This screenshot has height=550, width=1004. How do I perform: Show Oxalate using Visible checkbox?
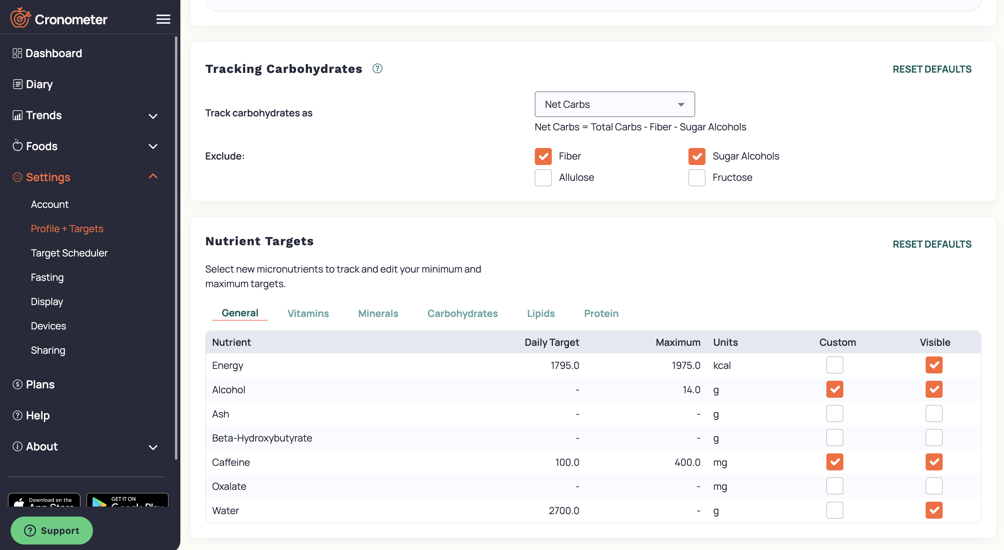click(934, 486)
